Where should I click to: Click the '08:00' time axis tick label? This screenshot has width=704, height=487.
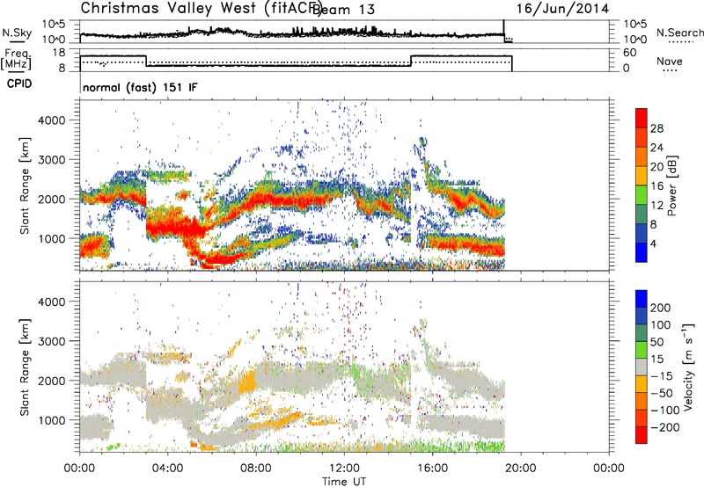[x=256, y=469]
